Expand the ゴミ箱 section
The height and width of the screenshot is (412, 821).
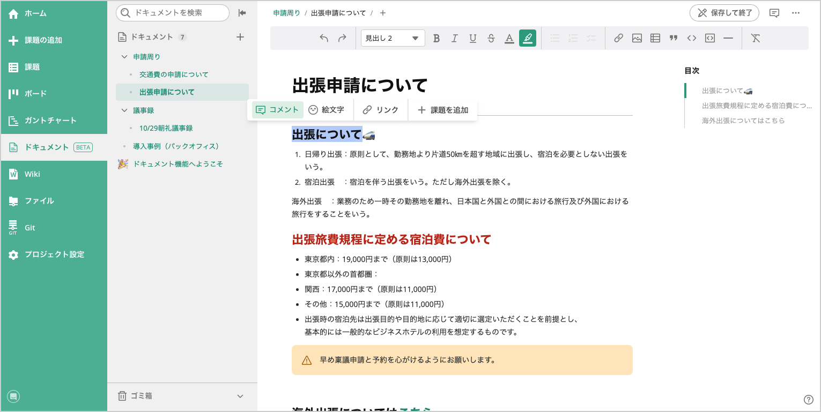click(x=240, y=396)
